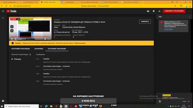
Task: Reload the page with the refresh icon
Action: coord(11,6)
